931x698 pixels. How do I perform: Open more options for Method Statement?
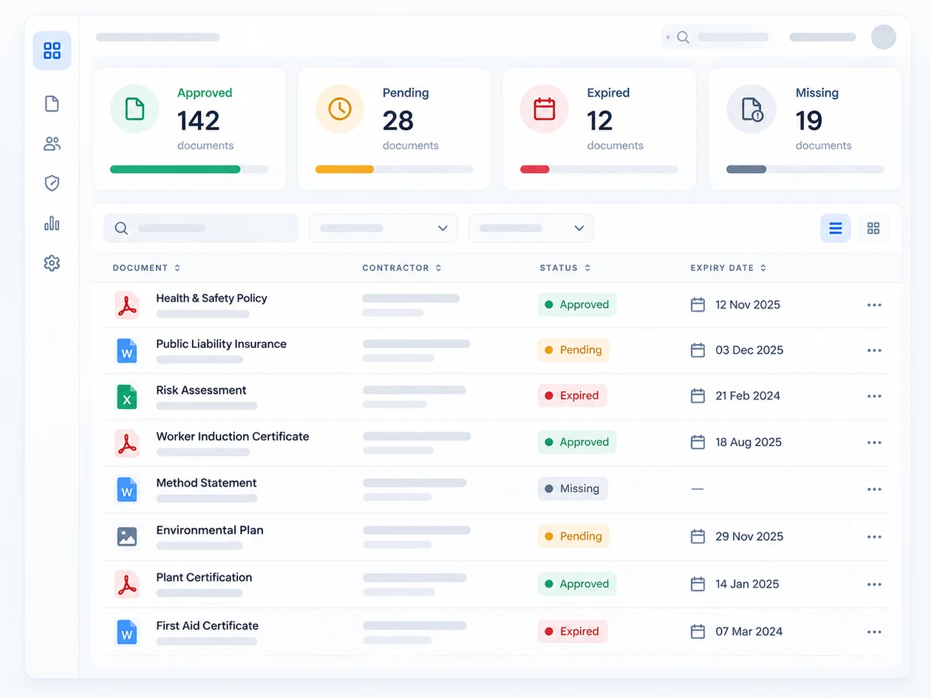click(874, 490)
